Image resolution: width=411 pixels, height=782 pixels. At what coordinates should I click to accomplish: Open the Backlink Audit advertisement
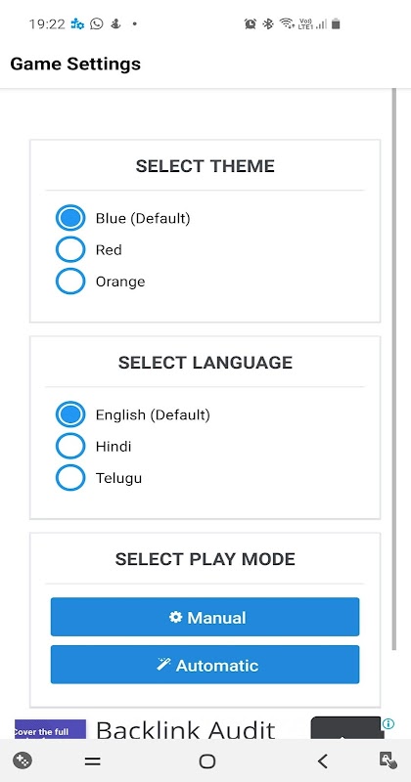click(185, 729)
